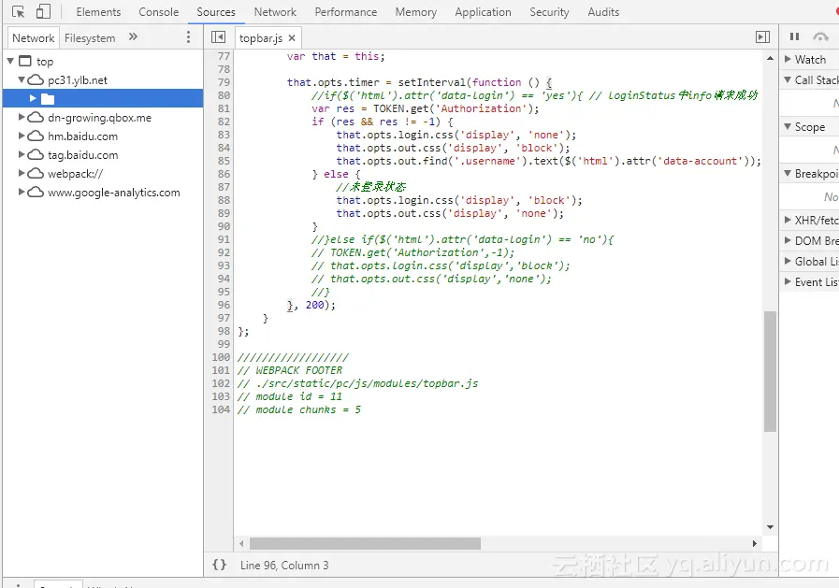Viewport: 839px width, 588px height.
Task: Activate the inspect element picker icon
Action: 18,12
